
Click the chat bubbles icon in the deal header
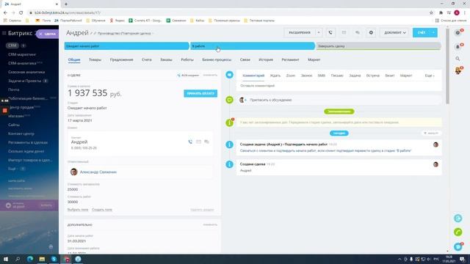(x=358, y=32)
